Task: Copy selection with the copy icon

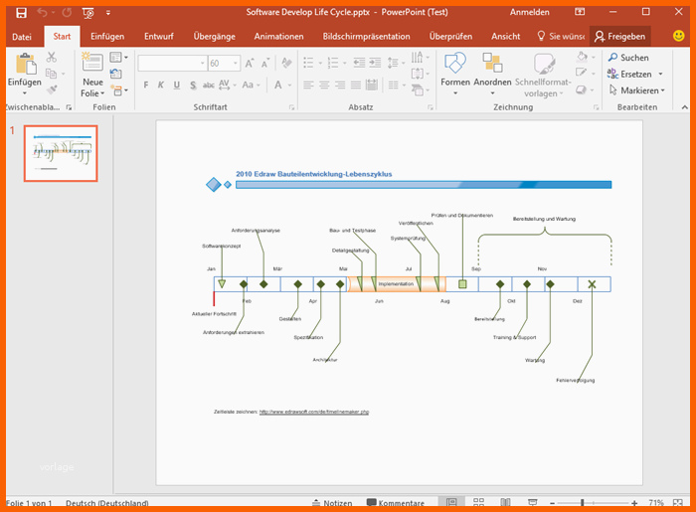Action: 51,74
